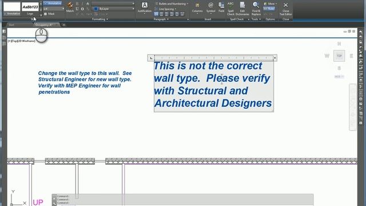Viewport: 366px width, 206px height.
Task: Toggle Strikethrough formatting
Action: click(x=87, y=4)
